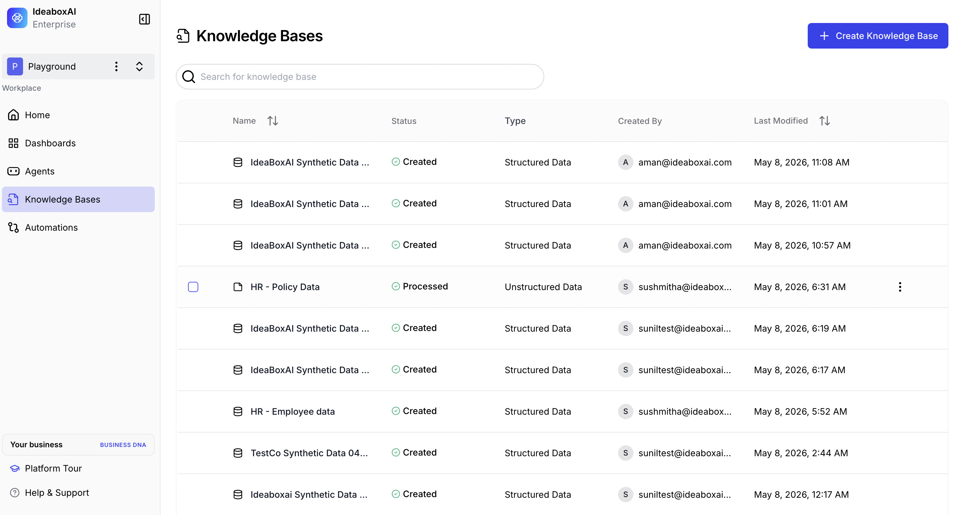The height and width of the screenshot is (515, 958).
Task: Click the Business DNA label
Action: pyautogui.click(x=123, y=445)
